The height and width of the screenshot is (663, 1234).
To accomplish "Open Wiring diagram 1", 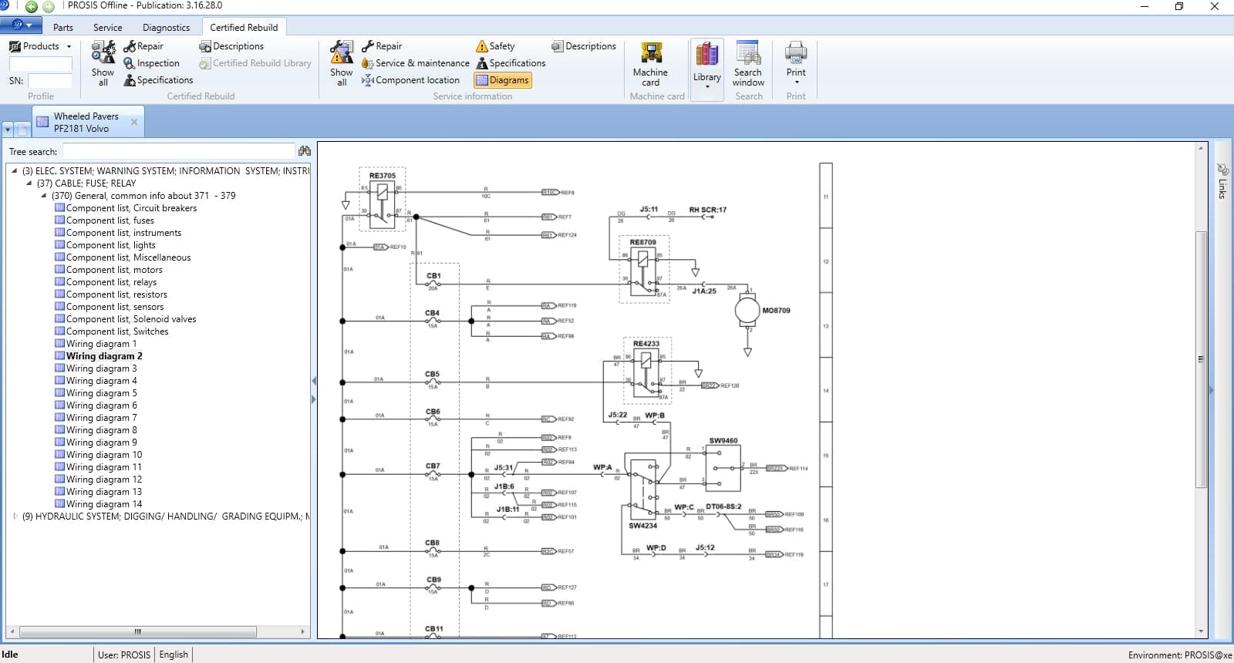I will point(101,344).
